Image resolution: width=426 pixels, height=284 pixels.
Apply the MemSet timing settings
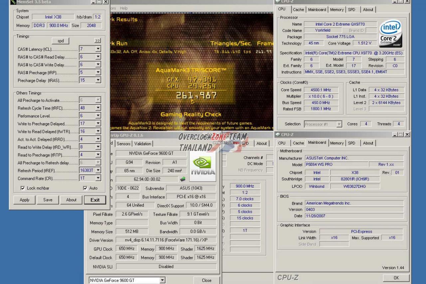(25, 200)
